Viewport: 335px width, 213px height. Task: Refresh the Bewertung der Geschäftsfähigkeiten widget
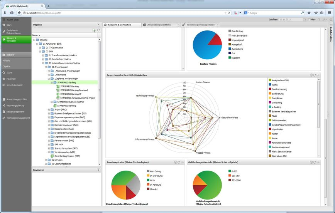point(315,75)
